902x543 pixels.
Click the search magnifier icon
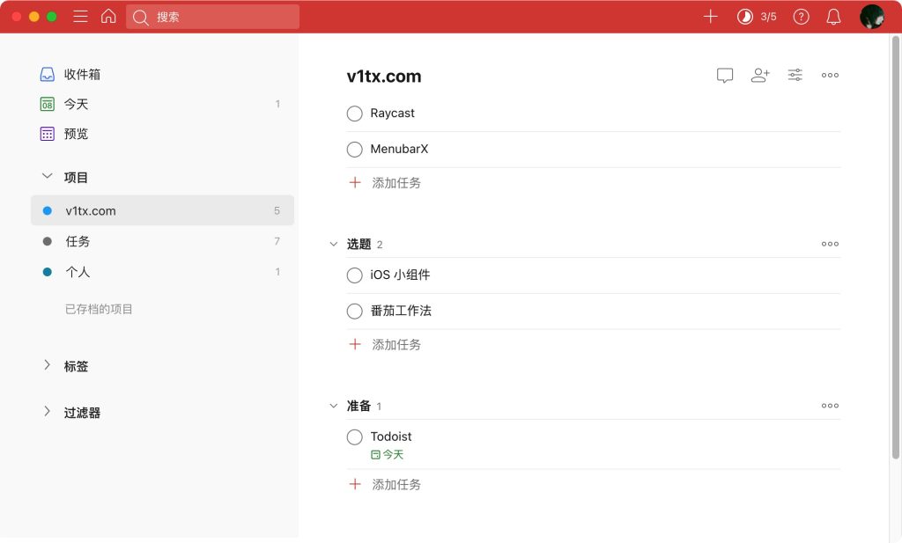140,18
